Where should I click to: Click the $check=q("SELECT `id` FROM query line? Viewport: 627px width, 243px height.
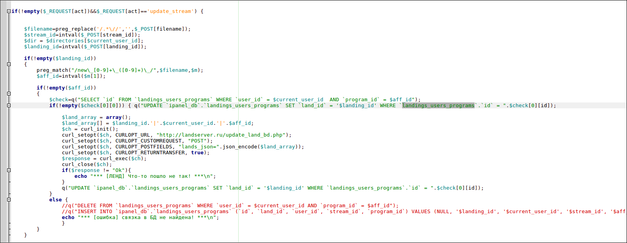point(235,100)
